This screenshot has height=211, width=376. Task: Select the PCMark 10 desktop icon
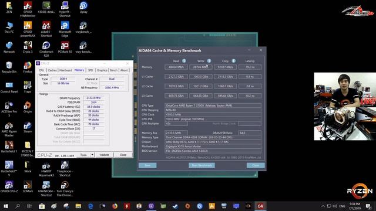click(x=65, y=47)
